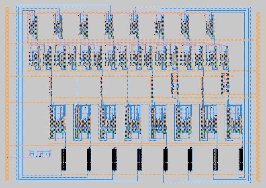The width and height of the screenshot is (266, 188).
Task: Click the text label block at bottom left
Action: pyautogui.click(x=40, y=153)
